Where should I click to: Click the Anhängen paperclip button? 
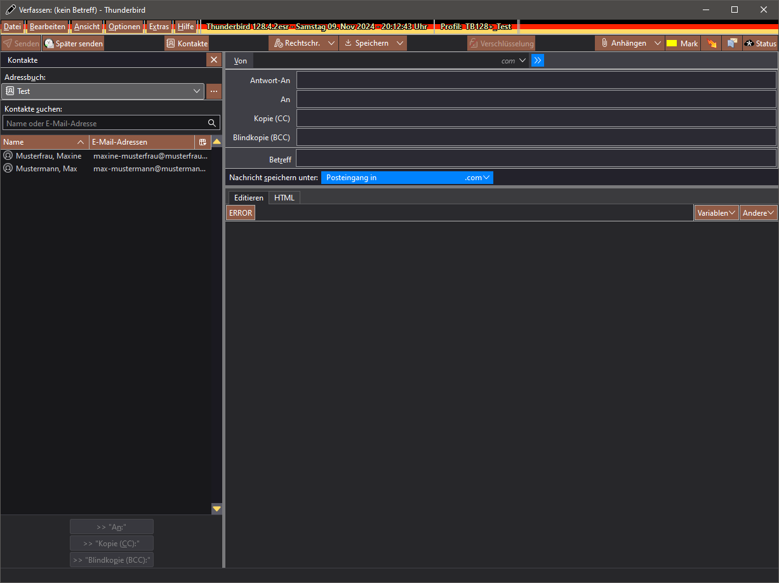click(x=623, y=44)
